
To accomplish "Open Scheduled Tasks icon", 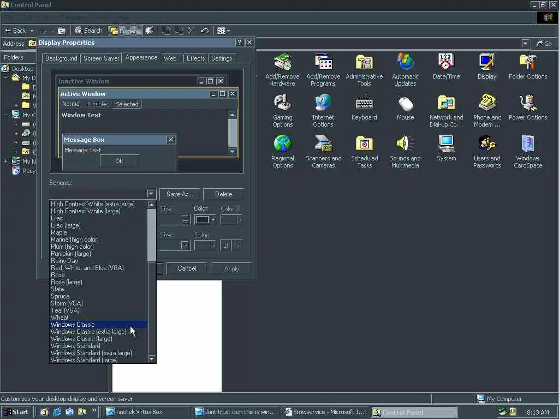I will 364,152.
